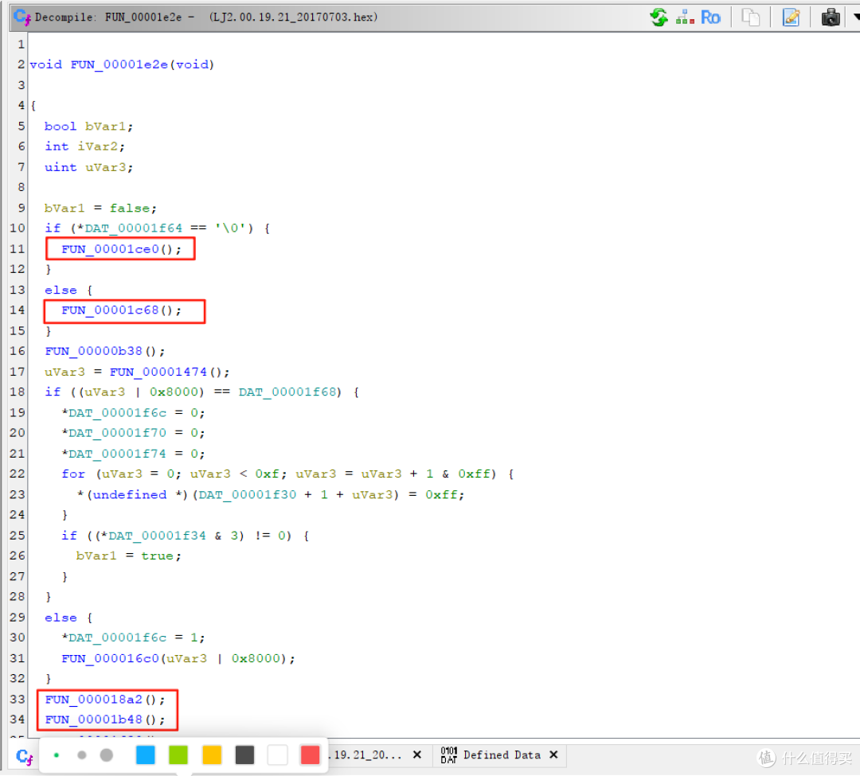Pick the dark gray color swatch
860x776 pixels.
coord(244,755)
